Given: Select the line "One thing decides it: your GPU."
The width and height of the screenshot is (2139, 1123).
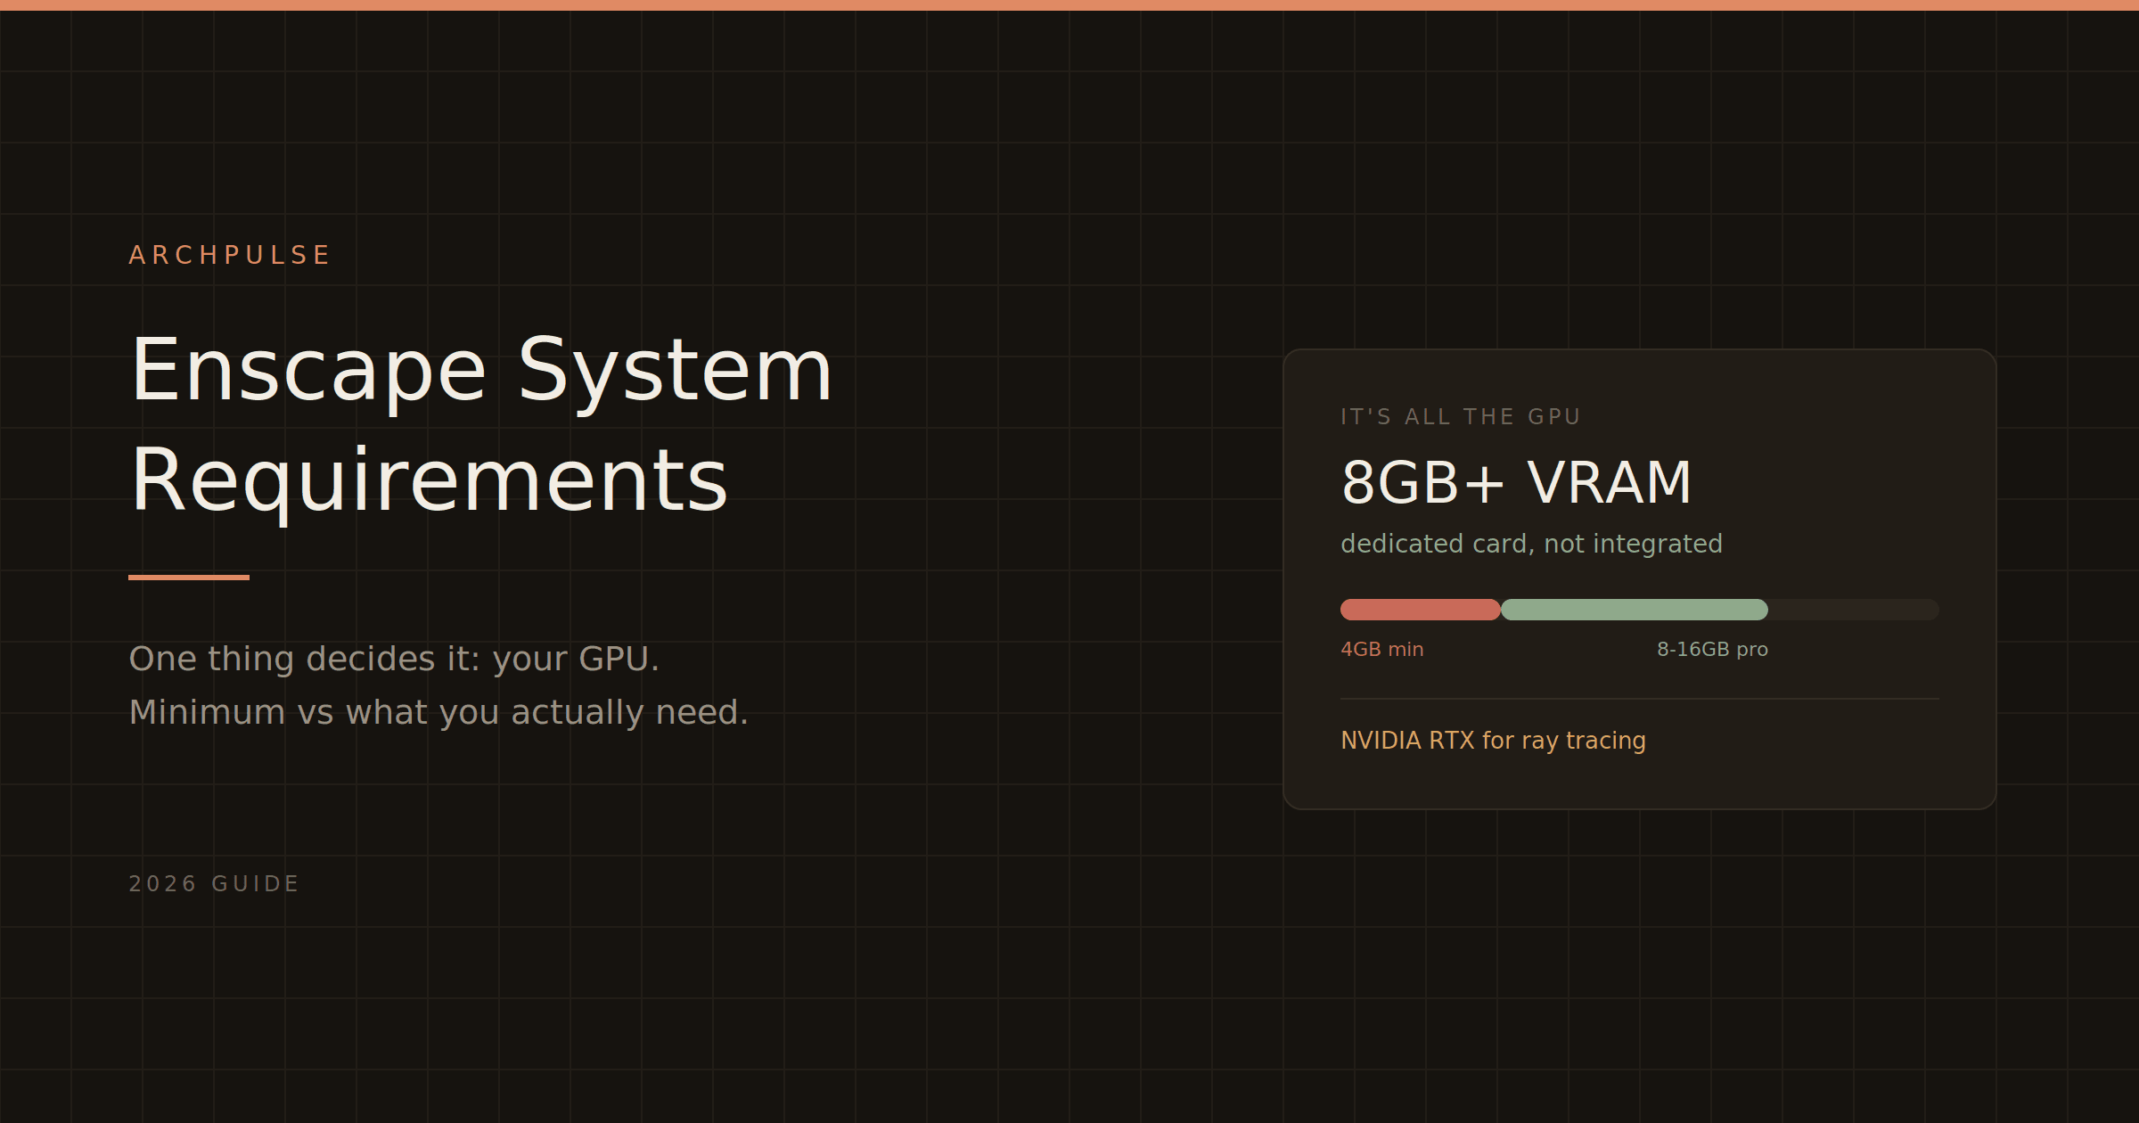Looking at the screenshot, I should [x=394, y=659].
